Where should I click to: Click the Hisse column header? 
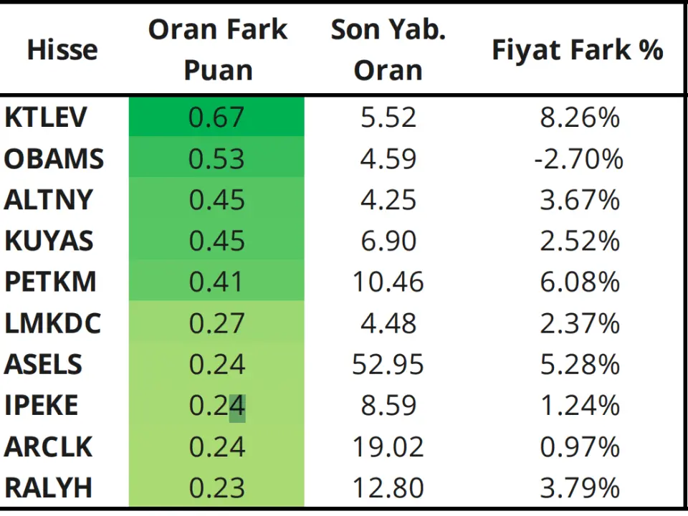[x=62, y=49]
